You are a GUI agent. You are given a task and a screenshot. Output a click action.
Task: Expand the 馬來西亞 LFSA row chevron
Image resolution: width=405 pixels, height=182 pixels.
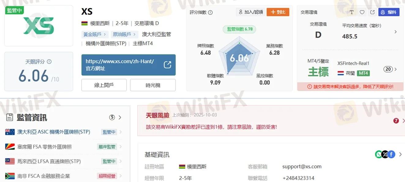tap(121, 161)
